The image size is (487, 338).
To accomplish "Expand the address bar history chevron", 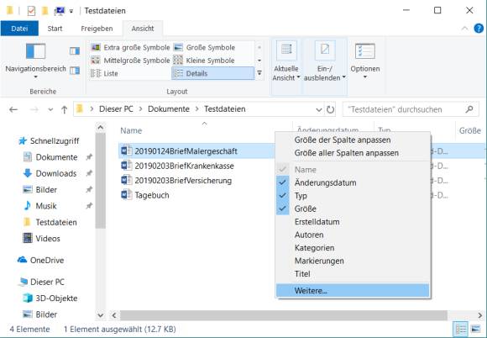I will [x=319, y=109].
